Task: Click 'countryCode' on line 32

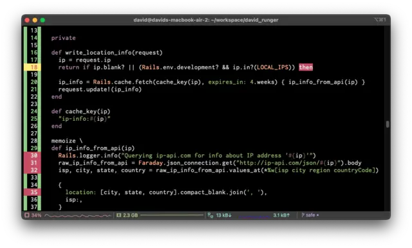Action: coord(353,170)
